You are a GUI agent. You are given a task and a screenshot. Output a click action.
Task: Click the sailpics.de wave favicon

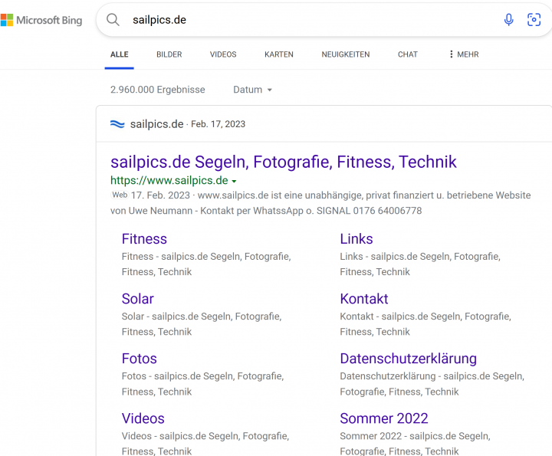tap(117, 124)
